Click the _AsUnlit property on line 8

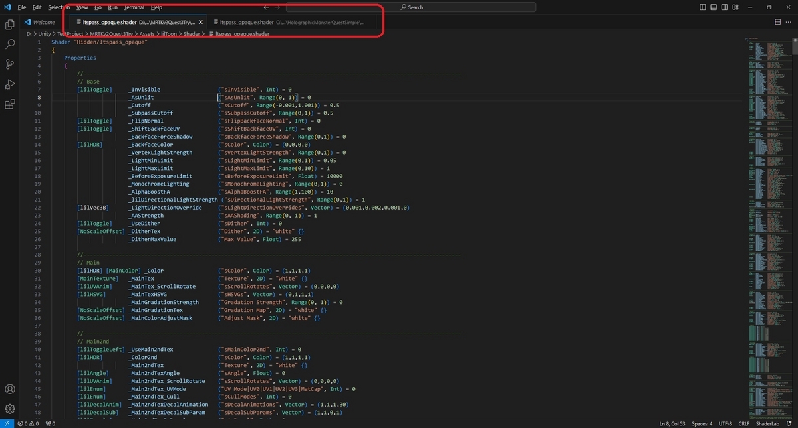tap(141, 97)
